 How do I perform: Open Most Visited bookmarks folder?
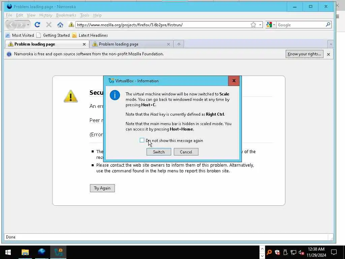20,35
